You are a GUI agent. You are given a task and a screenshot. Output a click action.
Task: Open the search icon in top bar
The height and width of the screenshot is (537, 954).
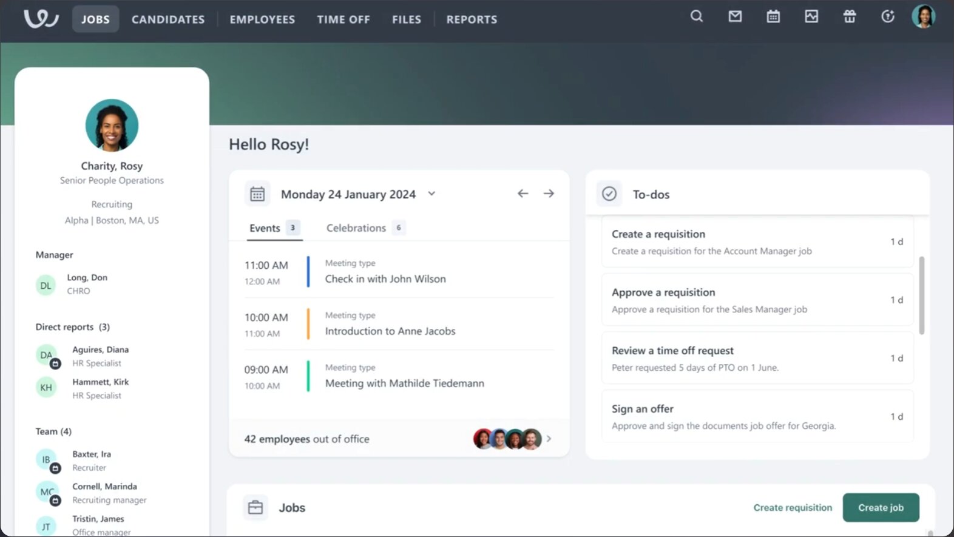pos(697,16)
